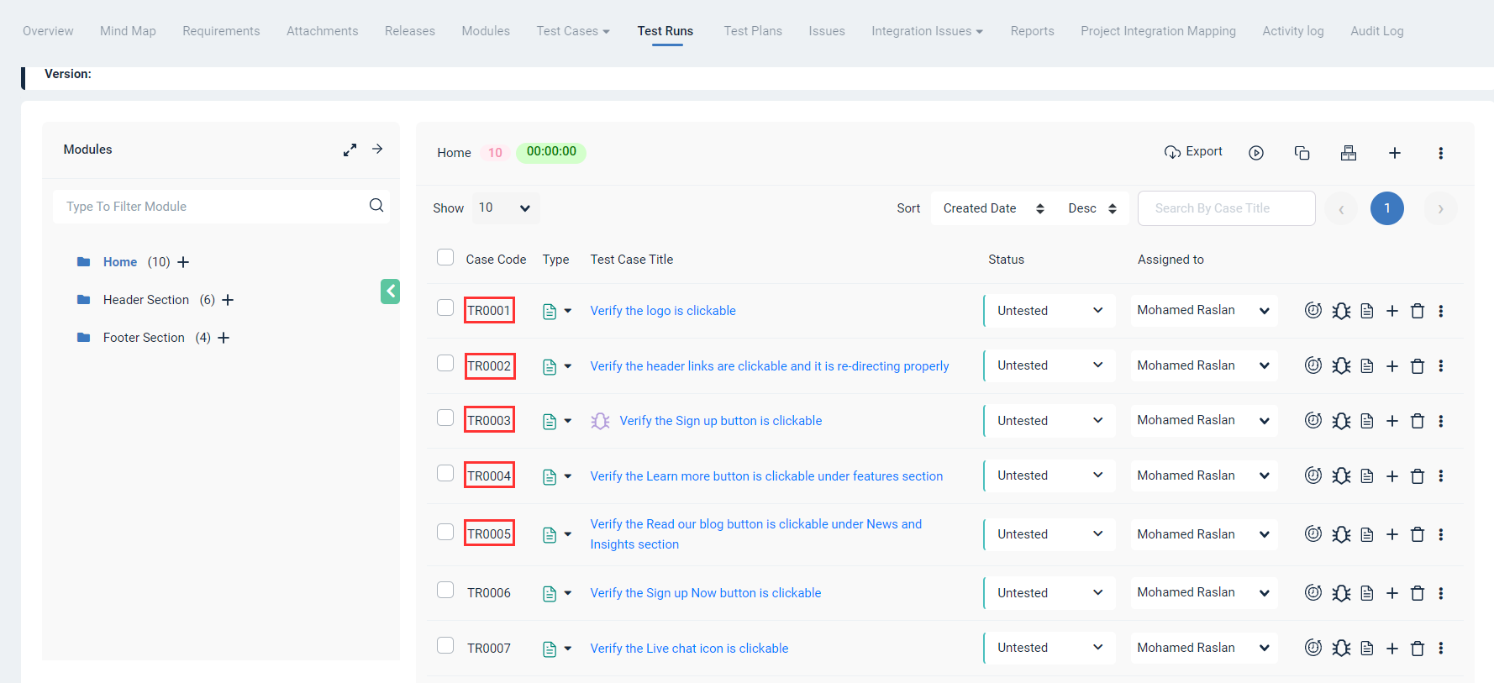Go to Reports tab
1494x683 pixels.
click(1032, 31)
